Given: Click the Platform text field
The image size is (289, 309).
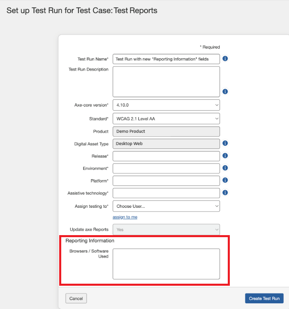Looking at the screenshot, I should [x=166, y=180].
